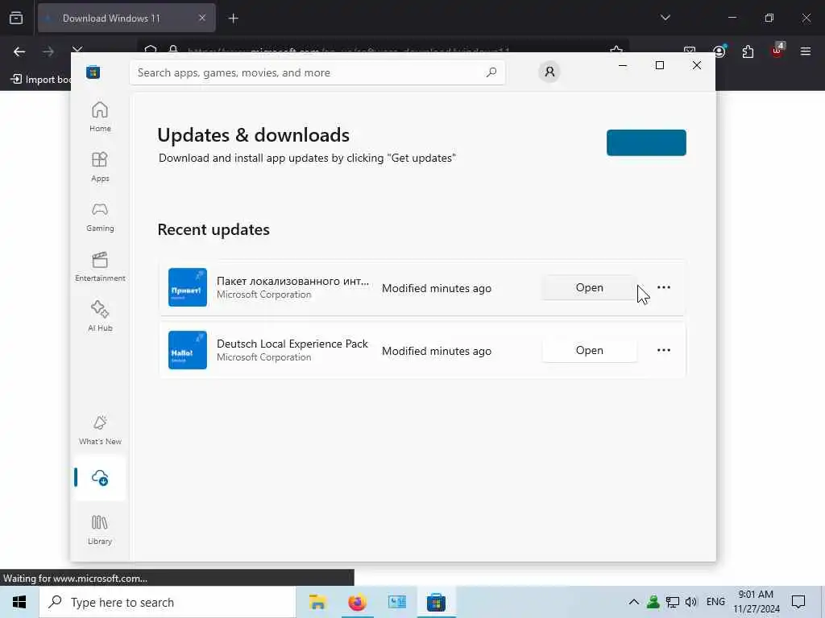The width and height of the screenshot is (825, 618).
Task: Click the blue Get updates button
Action: [646, 142]
